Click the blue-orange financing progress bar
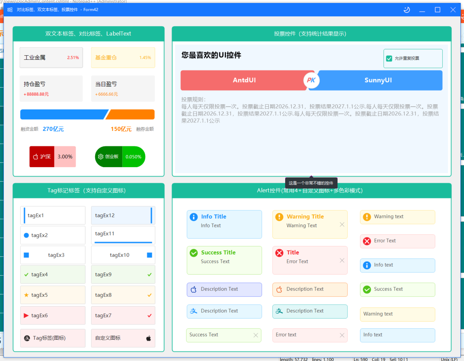Viewport: 464px width, 361px height. click(88, 114)
